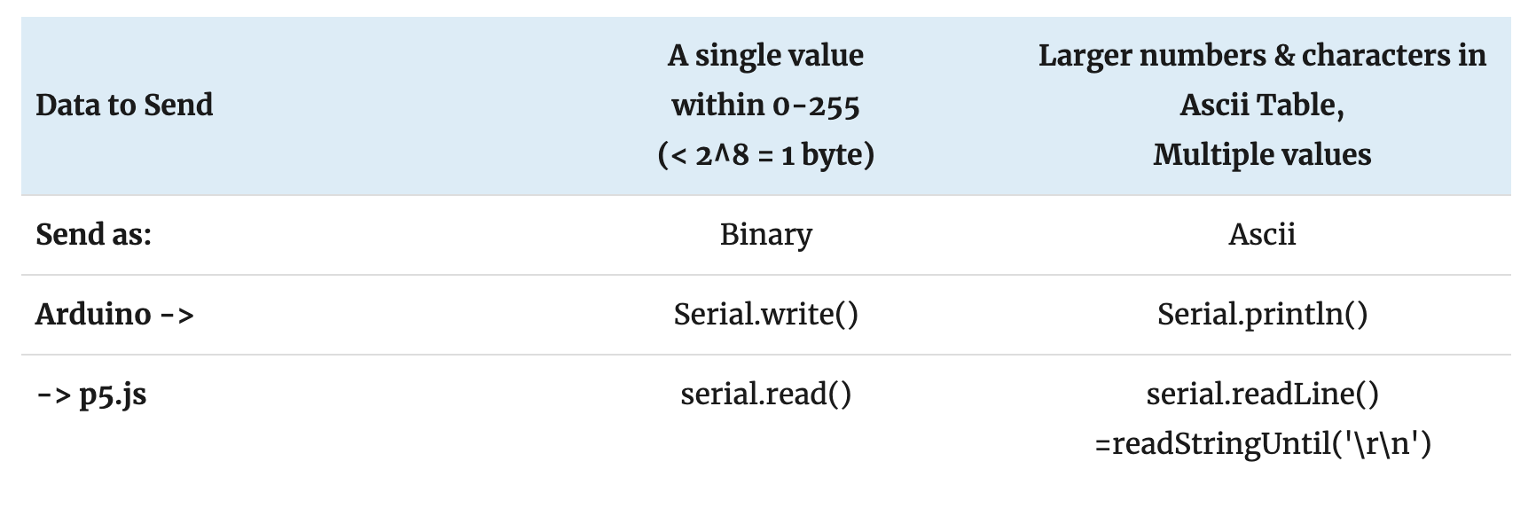Click the Serial.write() cell
1536x516 pixels.
click(x=765, y=314)
